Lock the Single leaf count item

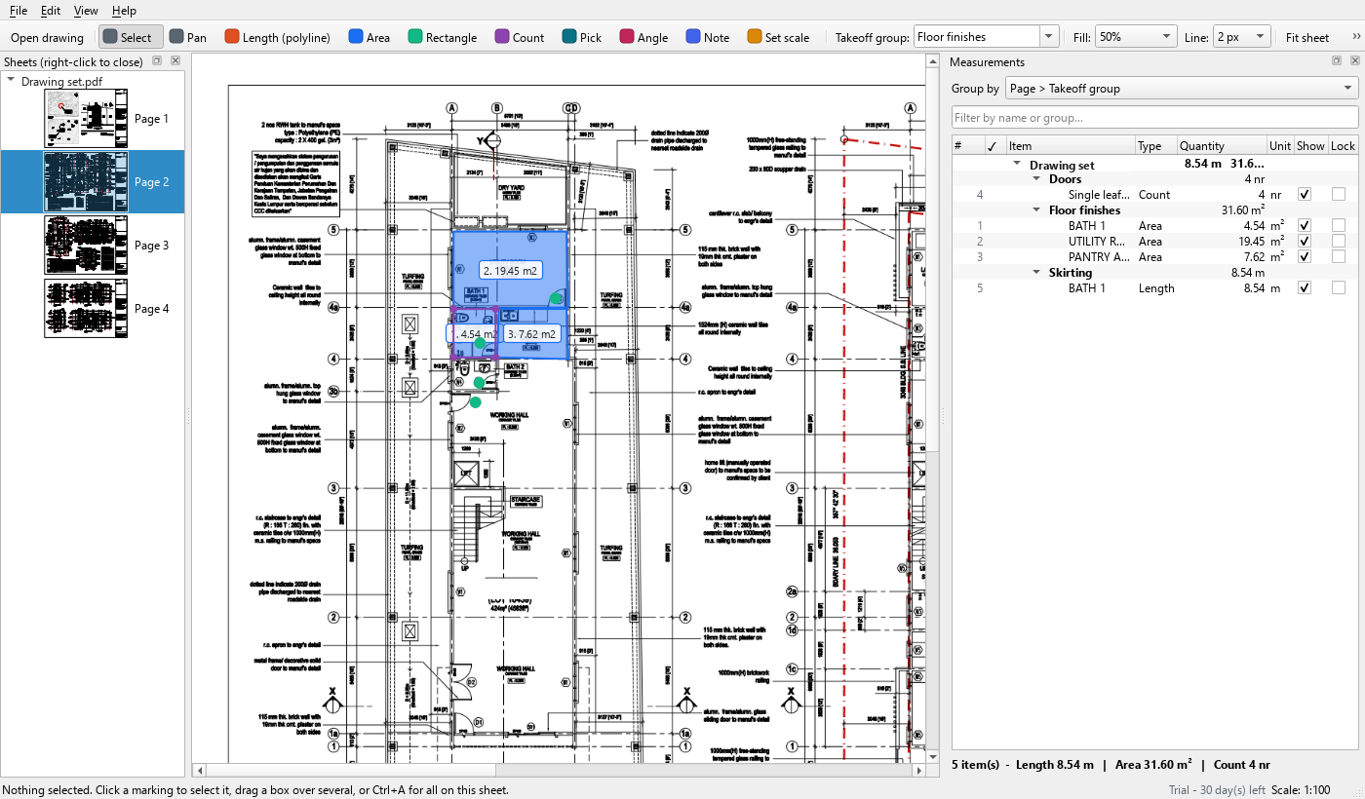click(1339, 195)
